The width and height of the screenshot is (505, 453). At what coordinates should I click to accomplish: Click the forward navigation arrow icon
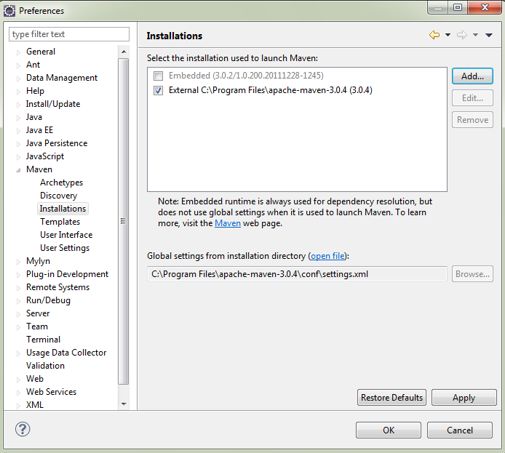click(462, 35)
